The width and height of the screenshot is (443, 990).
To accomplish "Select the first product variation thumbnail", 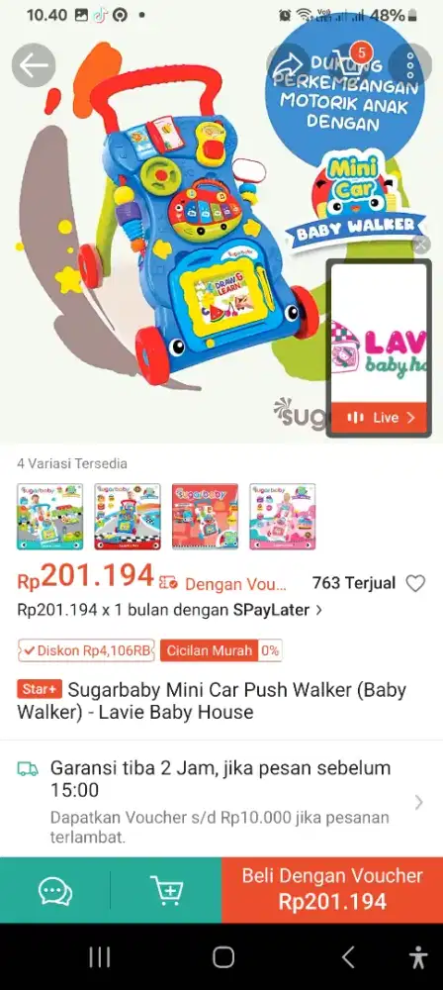I will (x=49, y=517).
